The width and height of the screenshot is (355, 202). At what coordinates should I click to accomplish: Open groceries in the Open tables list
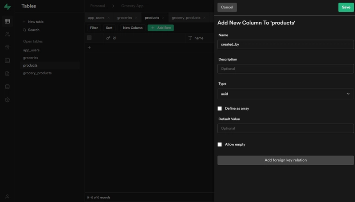click(31, 58)
